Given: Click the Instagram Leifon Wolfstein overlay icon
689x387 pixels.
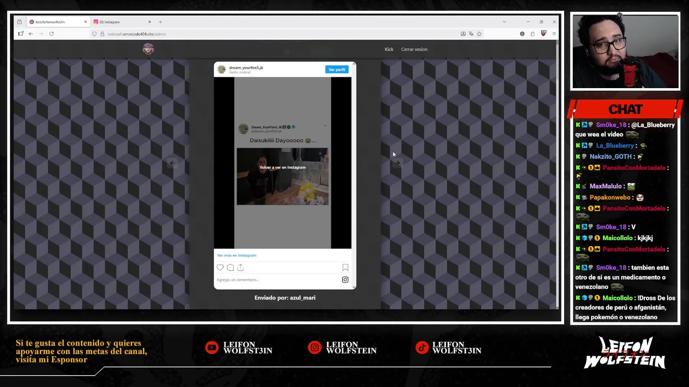Looking at the screenshot, I should coord(314,348).
